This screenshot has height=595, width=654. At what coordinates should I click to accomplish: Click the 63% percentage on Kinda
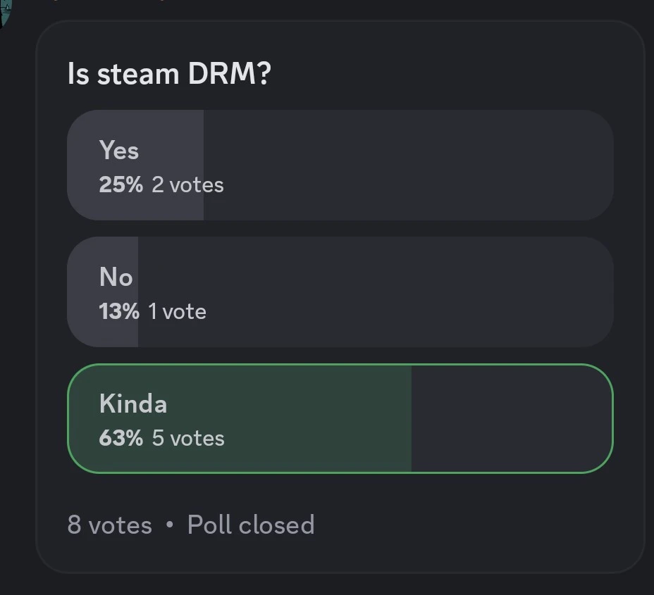[x=121, y=439]
